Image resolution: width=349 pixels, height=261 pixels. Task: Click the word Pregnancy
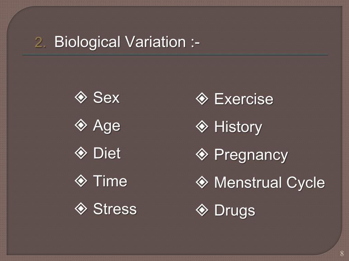click(x=251, y=155)
